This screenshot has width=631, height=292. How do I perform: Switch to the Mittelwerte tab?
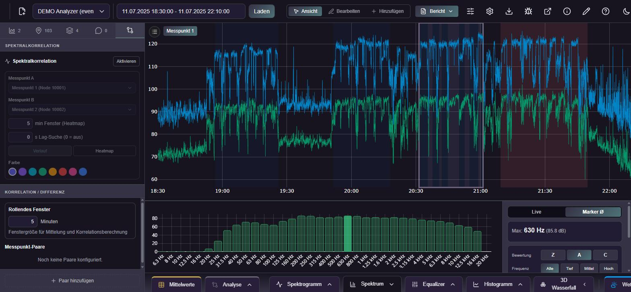click(x=177, y=284)
